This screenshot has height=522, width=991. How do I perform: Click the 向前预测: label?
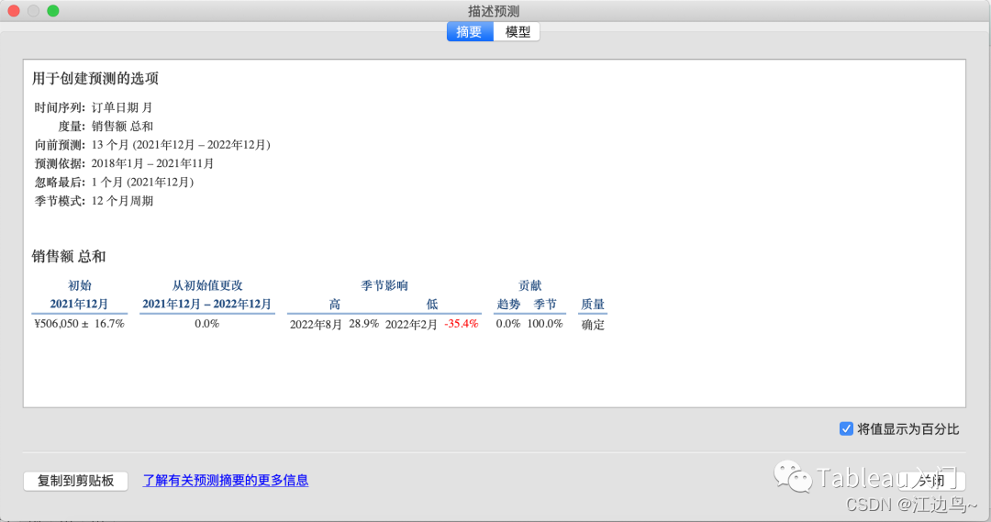60,145
